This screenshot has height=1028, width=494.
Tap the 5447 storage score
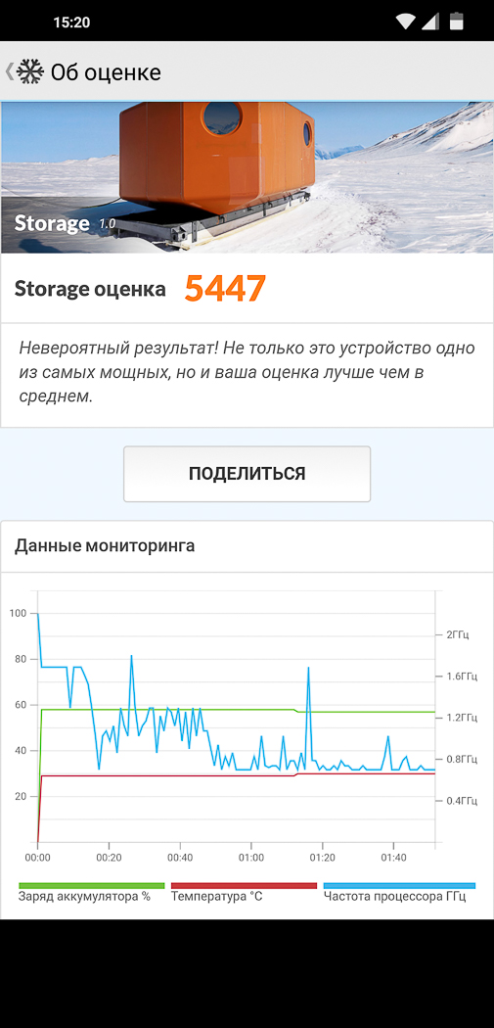225,288
